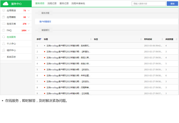The height and width of the screenshot is (123, 179).
Task: Click the search content input field
Action: (148, 4)
